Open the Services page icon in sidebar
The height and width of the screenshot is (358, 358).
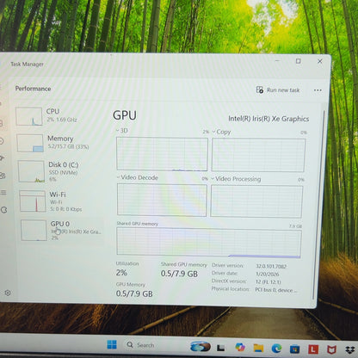pos(3,210)
